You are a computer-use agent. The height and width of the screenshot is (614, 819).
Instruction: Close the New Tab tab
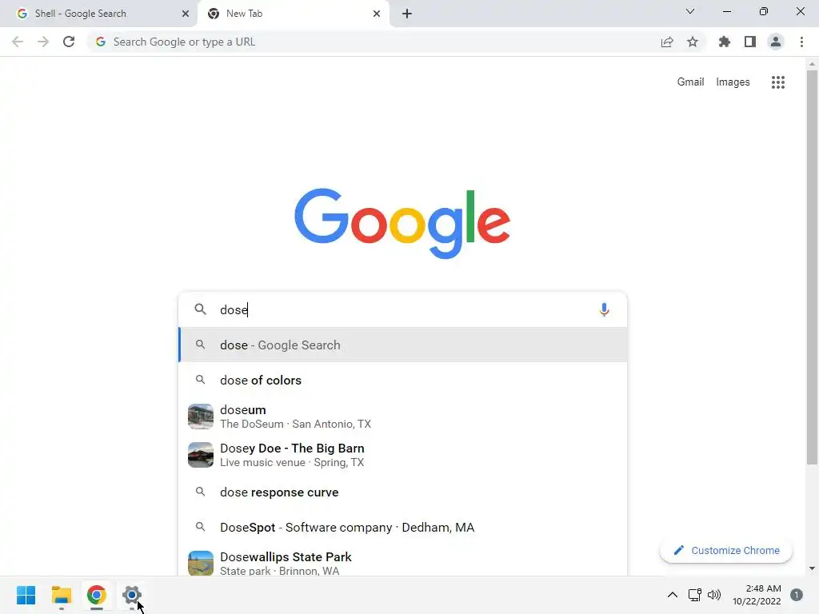377,14
